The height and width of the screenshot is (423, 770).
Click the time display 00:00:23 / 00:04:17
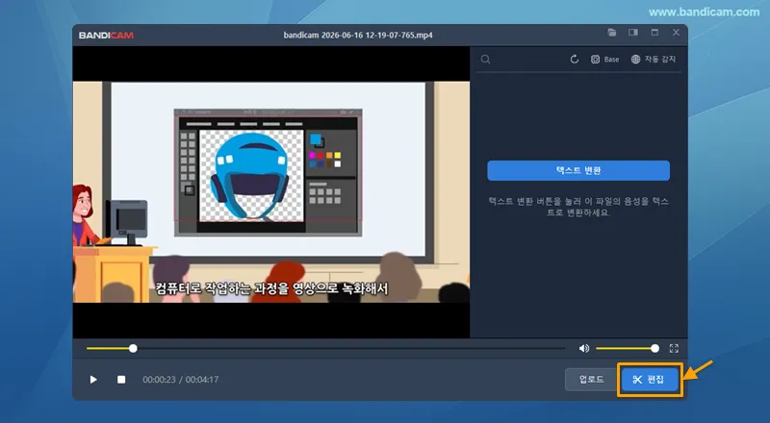point(181,380)
